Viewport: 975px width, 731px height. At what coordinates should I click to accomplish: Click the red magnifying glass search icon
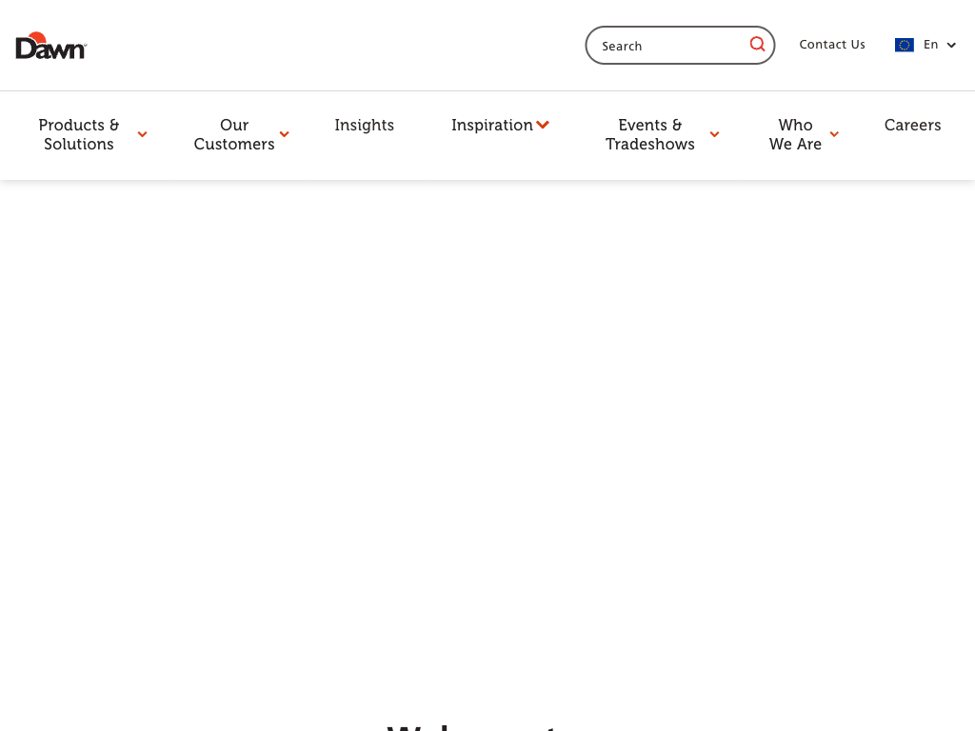click(757, 45)
